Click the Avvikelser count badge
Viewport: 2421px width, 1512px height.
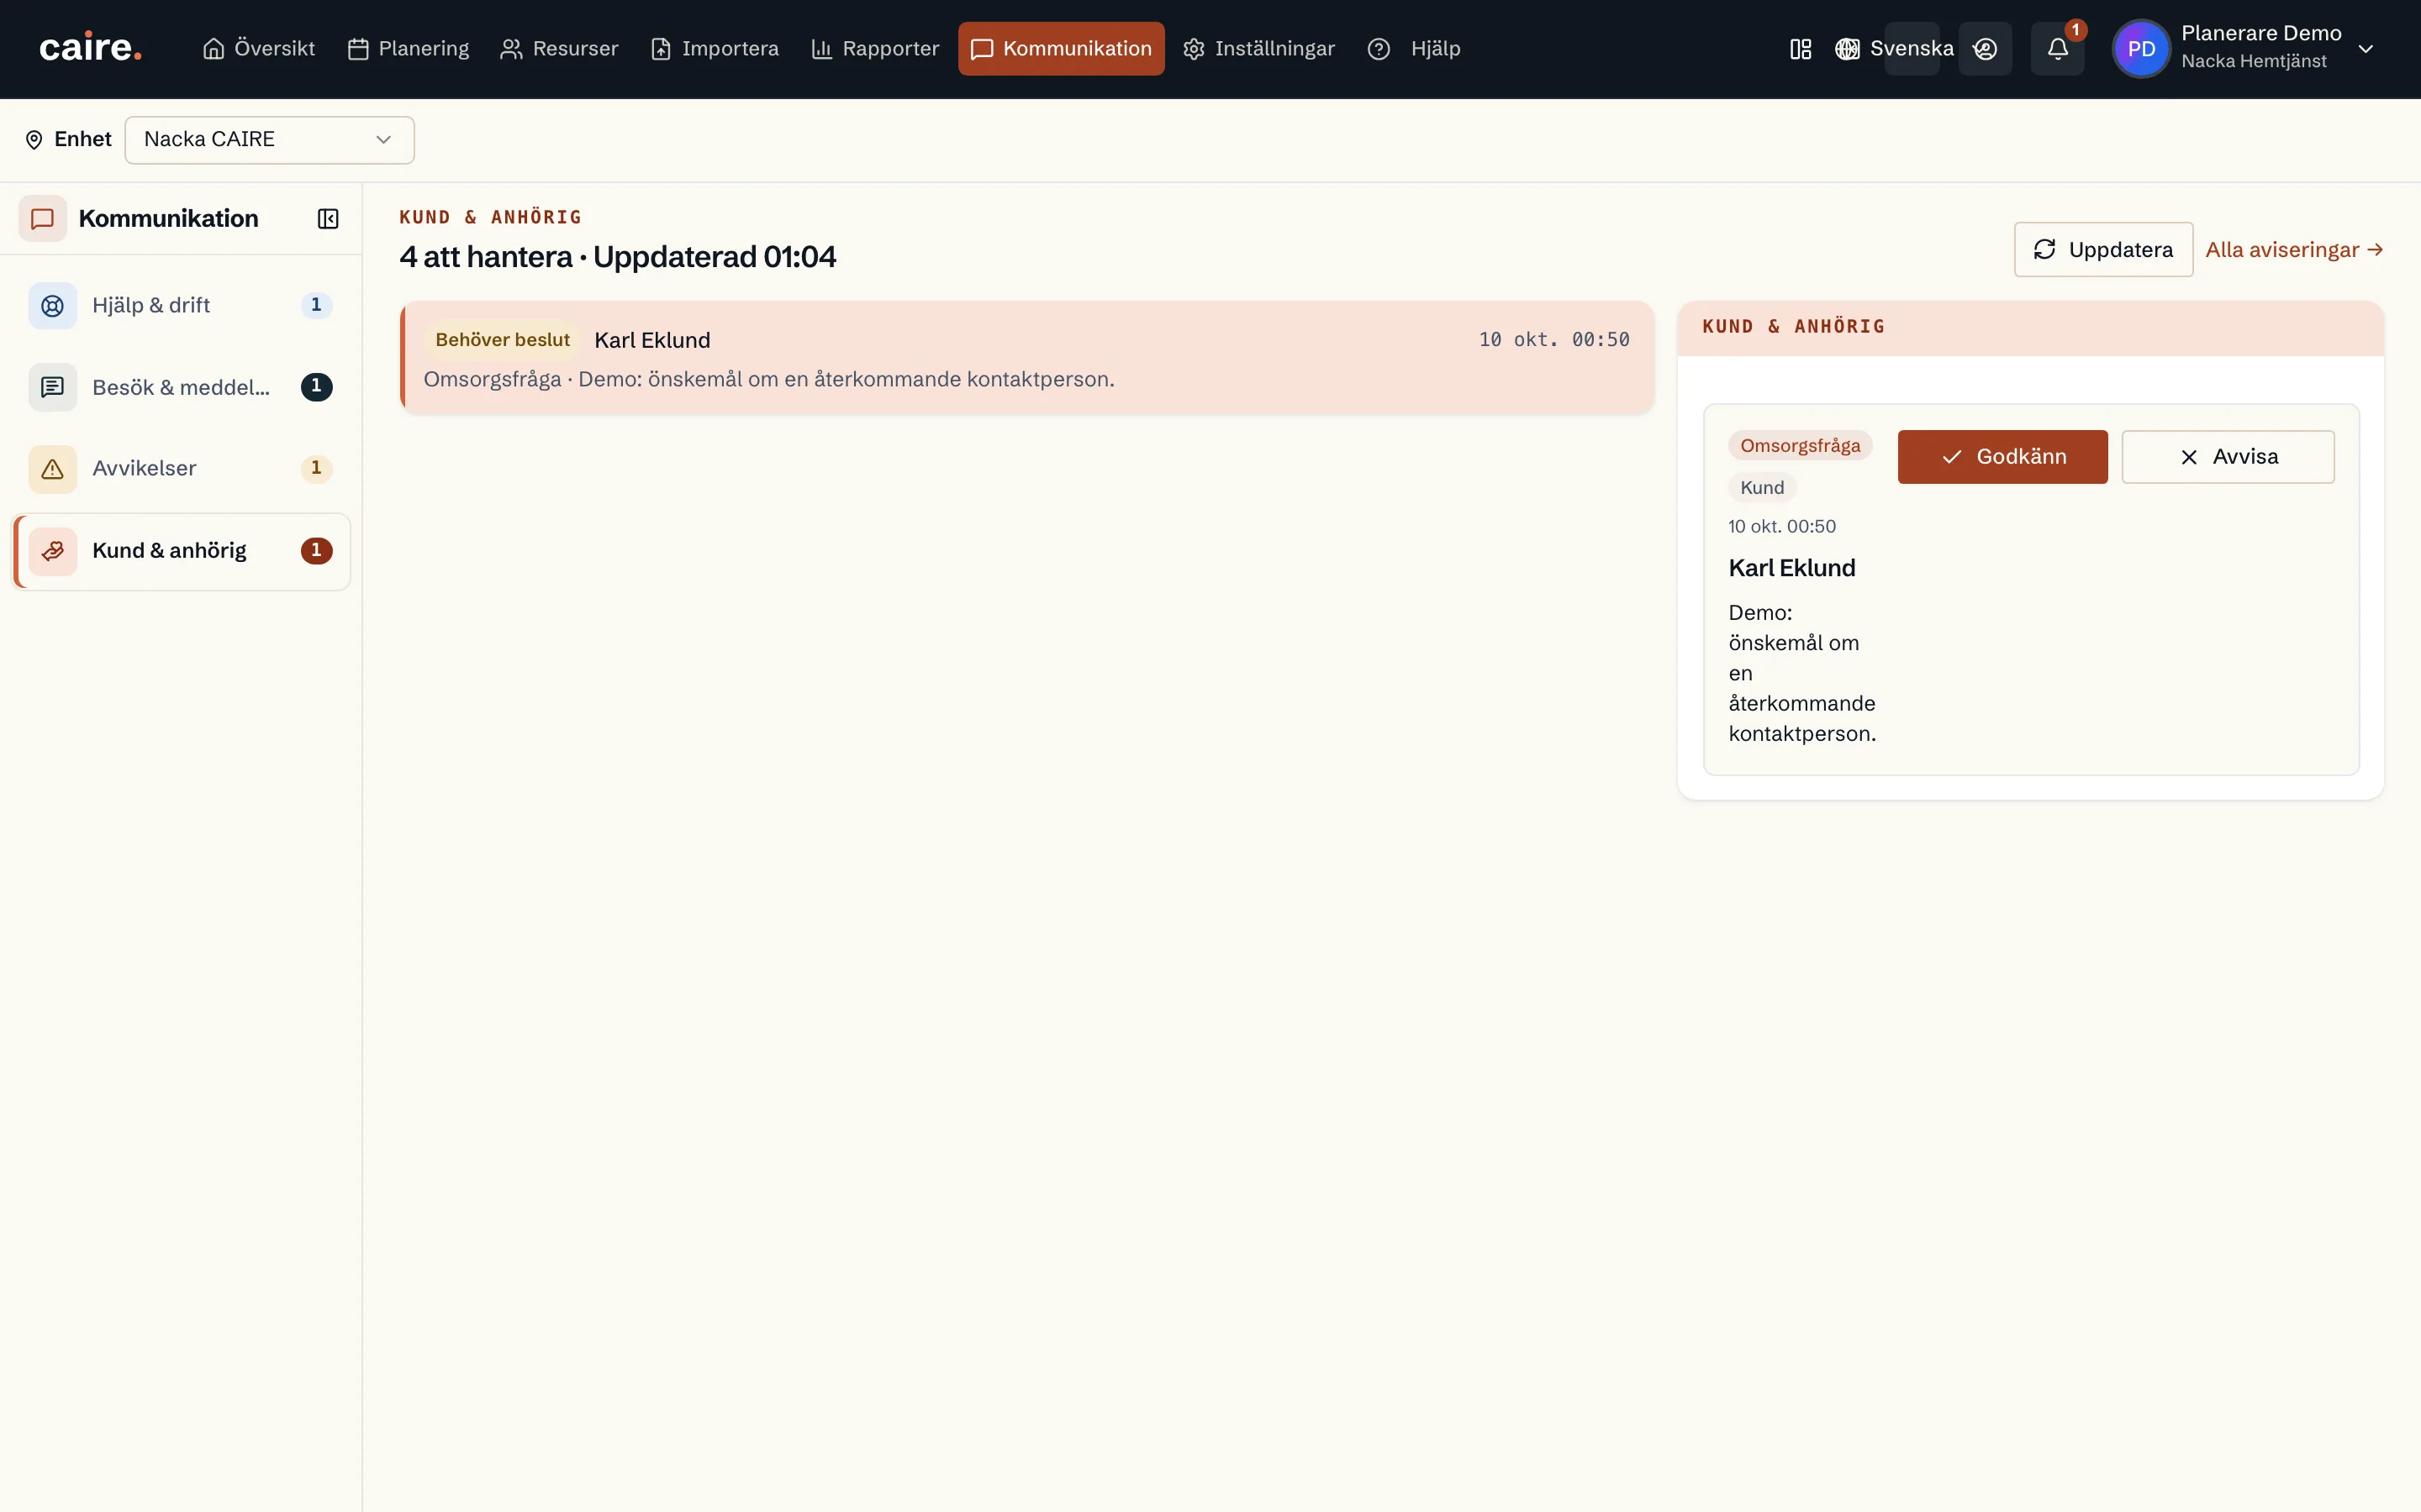click(x=316, y=468)
